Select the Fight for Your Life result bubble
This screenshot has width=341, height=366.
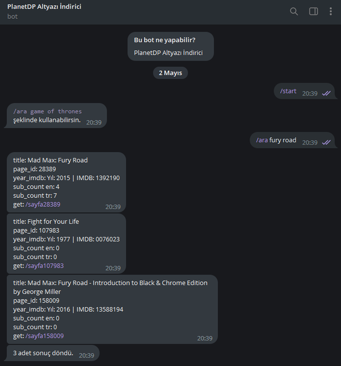[x=66, y=244]
